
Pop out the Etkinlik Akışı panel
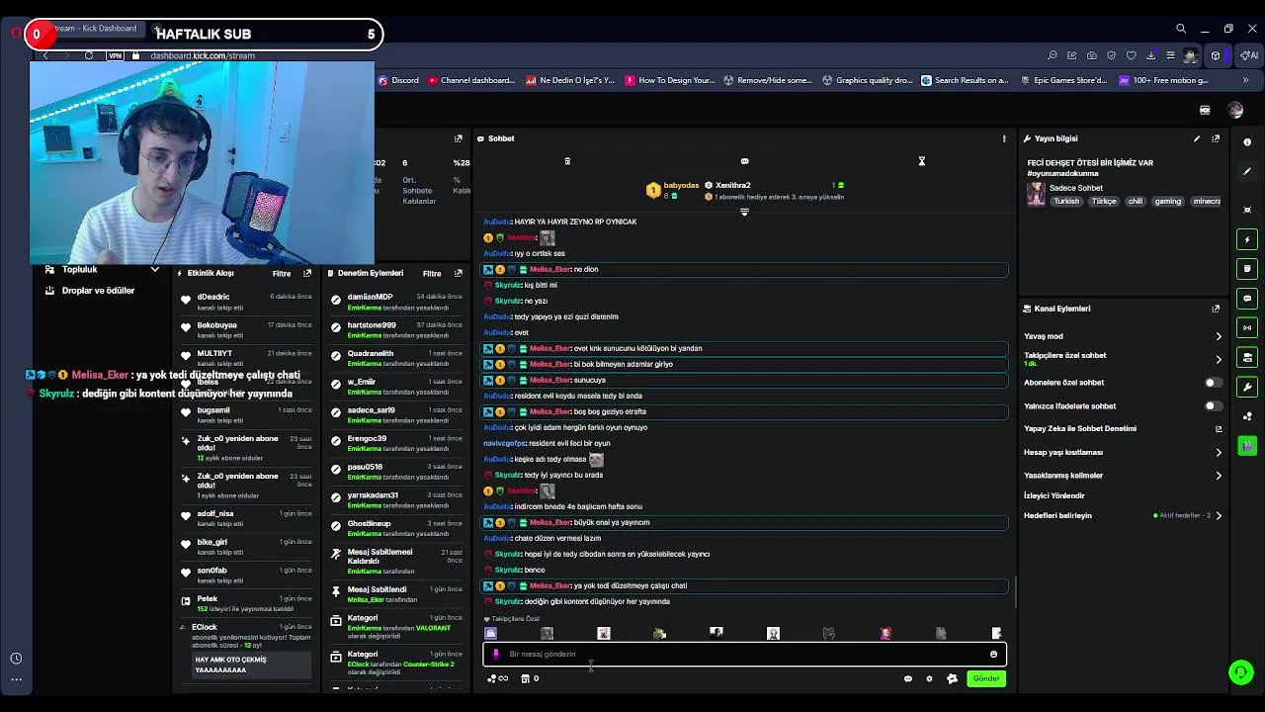(x=307, y=273)
